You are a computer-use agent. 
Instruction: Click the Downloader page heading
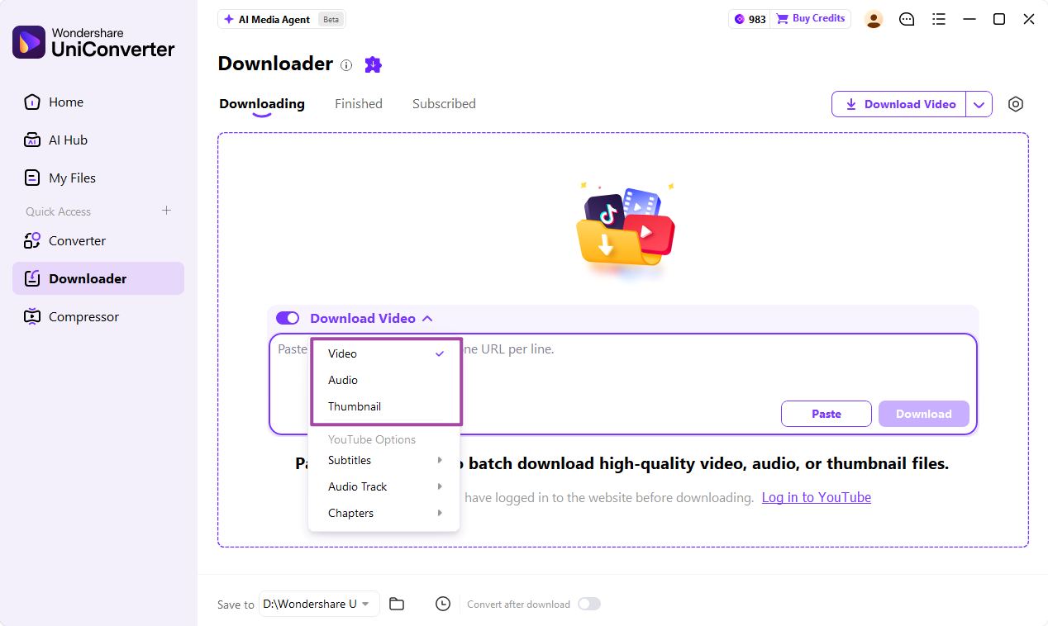click(x=275, y=64)
